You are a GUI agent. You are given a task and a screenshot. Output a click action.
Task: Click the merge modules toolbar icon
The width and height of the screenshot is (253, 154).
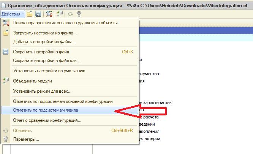click(60, 14)
